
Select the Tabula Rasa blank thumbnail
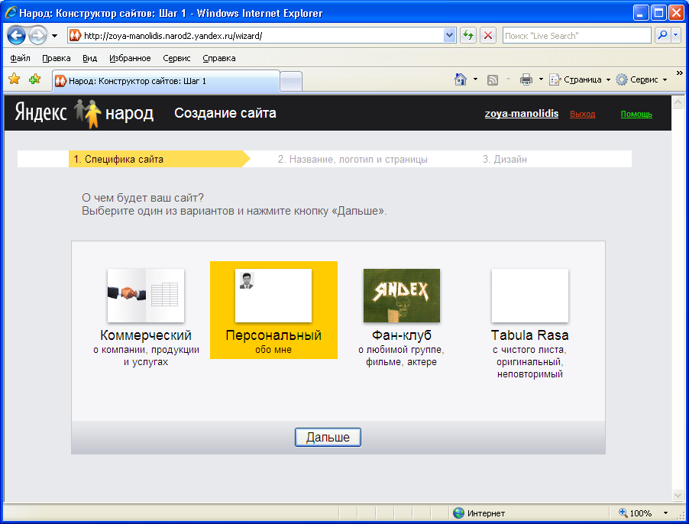(x=530, y=296)
